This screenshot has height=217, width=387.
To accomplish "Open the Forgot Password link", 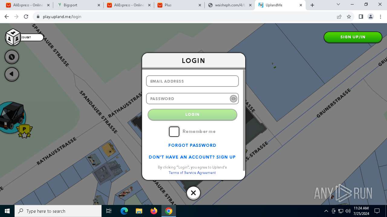I will (192, 145).
